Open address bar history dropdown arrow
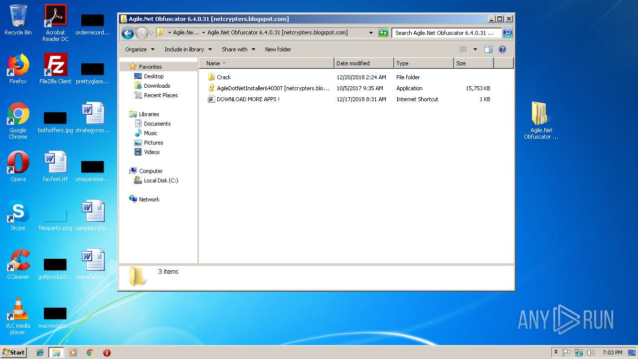This screenshot has height=359, width=638. [371, 33]
